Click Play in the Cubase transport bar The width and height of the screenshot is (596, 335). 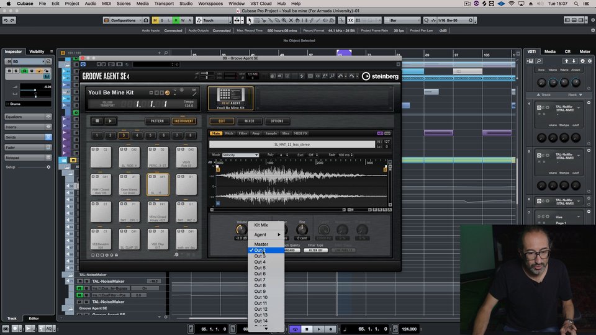click(319, 329)
